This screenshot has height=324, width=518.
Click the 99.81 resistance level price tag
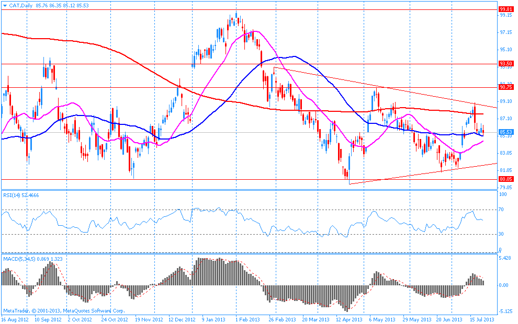[x=506, y=9]
